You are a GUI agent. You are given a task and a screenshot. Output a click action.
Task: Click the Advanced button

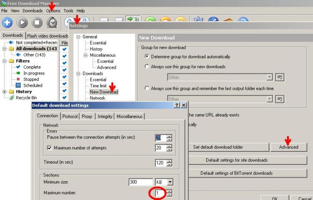coord(289,147)
